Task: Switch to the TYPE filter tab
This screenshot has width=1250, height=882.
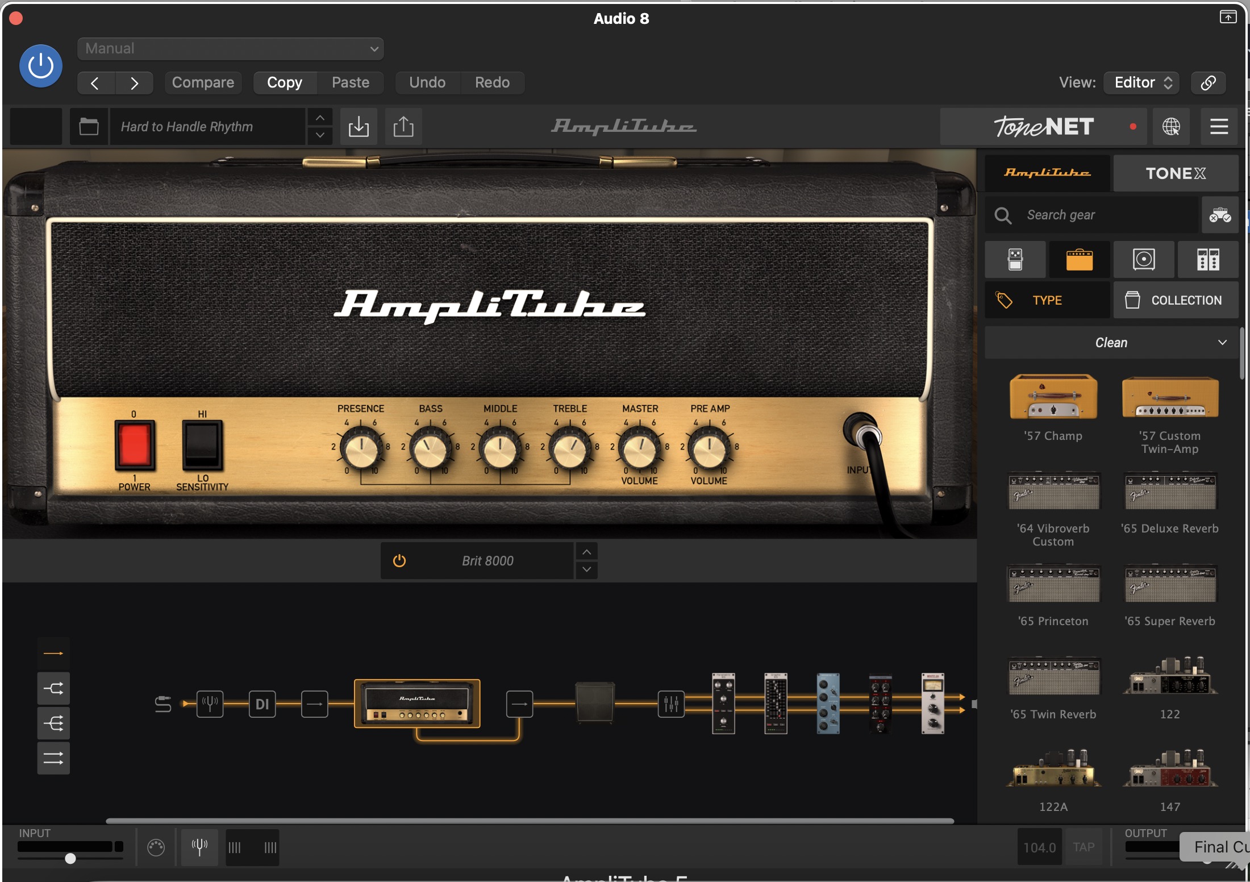Action: click(x=1047, y=300)
